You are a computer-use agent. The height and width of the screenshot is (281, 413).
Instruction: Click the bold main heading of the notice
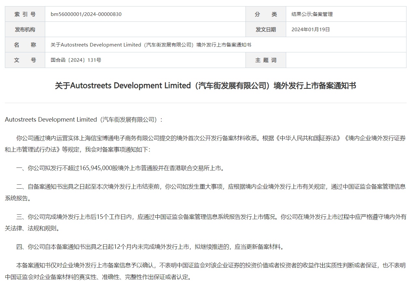coord(206,86)
